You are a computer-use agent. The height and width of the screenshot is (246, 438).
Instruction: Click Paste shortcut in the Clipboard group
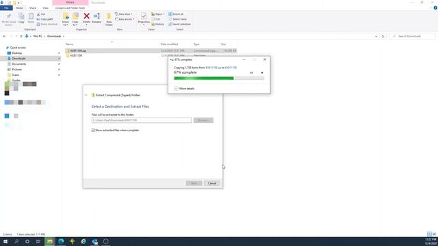click(47, 25)
